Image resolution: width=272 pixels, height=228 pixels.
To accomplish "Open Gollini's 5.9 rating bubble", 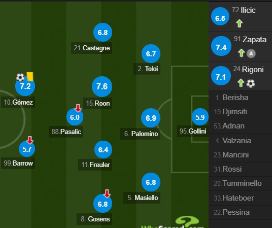I will [x=200, y=117].
